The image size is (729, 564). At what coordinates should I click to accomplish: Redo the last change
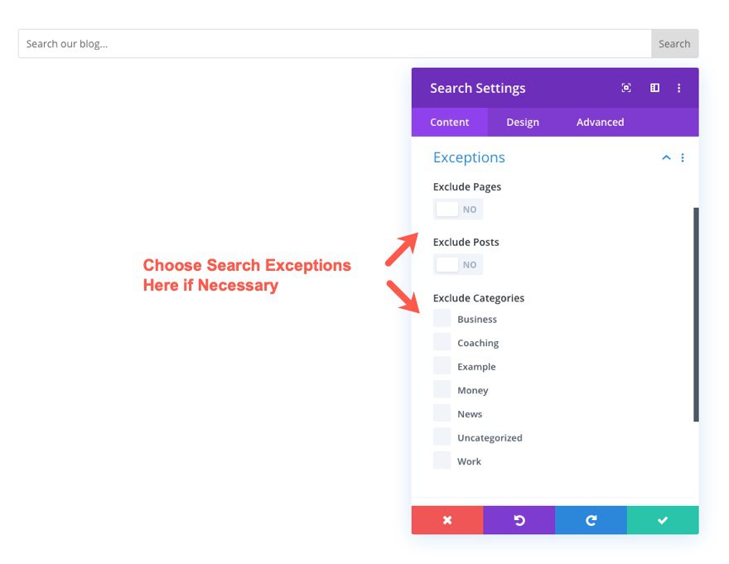591,520
